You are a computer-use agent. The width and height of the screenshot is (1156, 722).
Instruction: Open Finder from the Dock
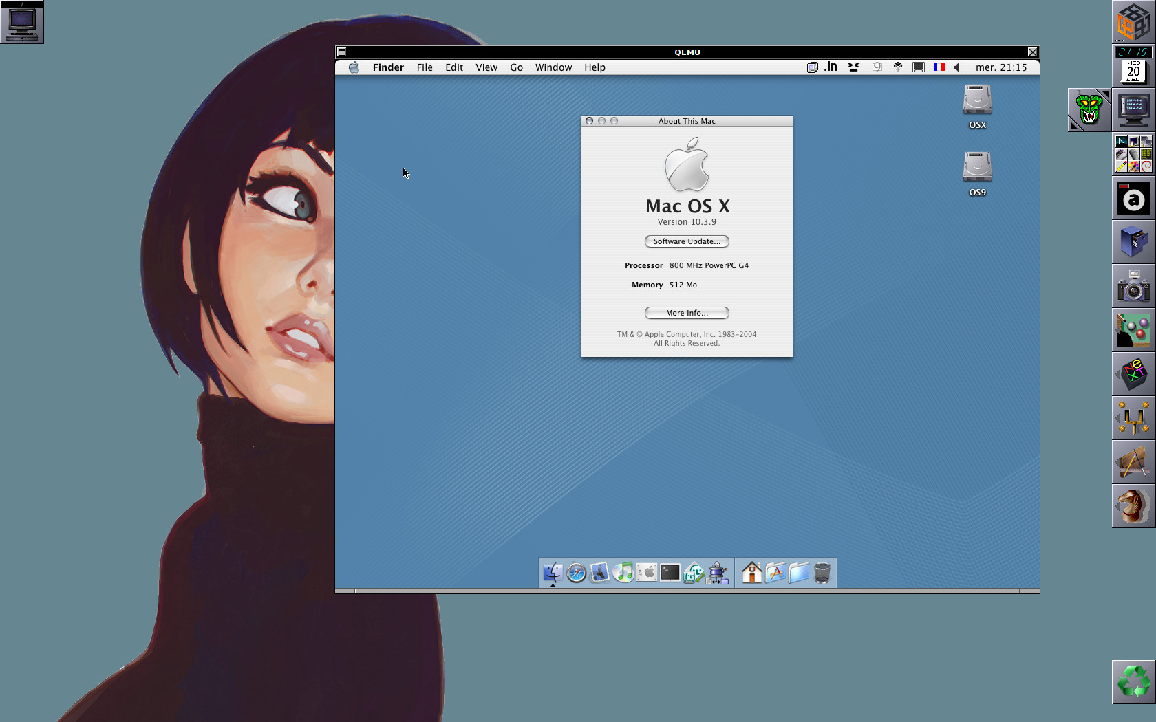point(553,573)
